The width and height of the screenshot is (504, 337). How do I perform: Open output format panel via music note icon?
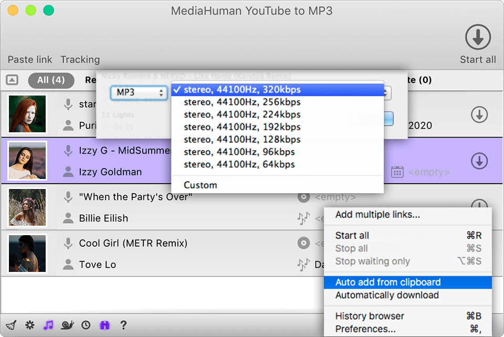(48, 325)
